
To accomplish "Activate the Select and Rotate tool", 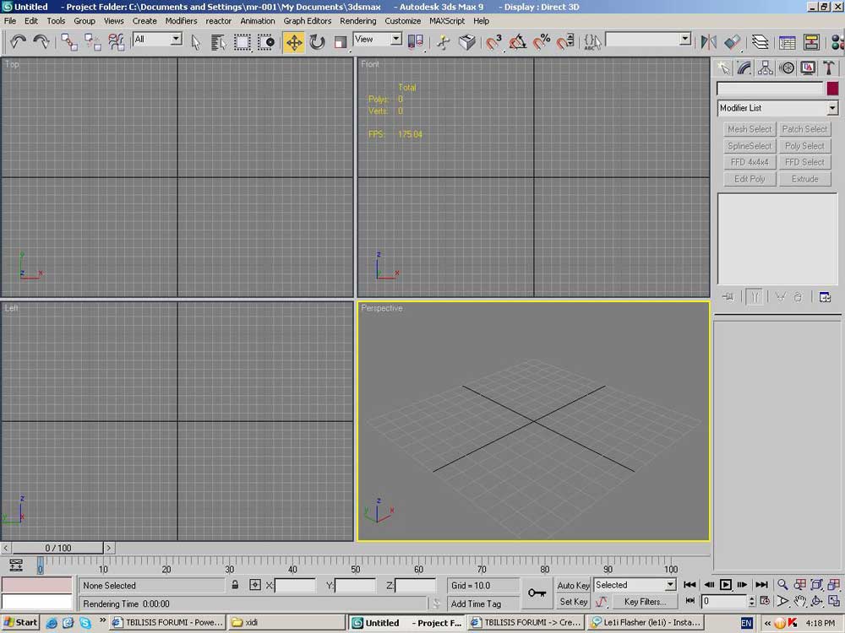I will pyautogui.click(x=318, y=42).
